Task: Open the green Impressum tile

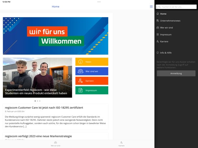Action: (92, 90)
